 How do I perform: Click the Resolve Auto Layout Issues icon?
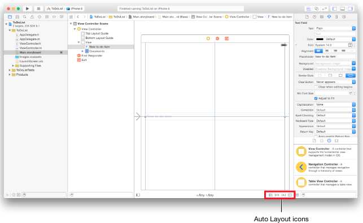tap(283, 195)
